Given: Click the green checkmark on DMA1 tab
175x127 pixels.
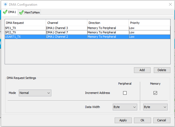Looking at the screenshot, I should (5, 12).
